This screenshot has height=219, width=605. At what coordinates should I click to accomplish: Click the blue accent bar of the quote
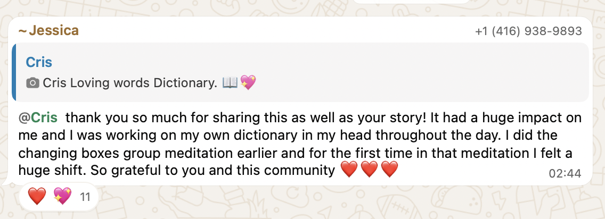(x=13, y=72)
